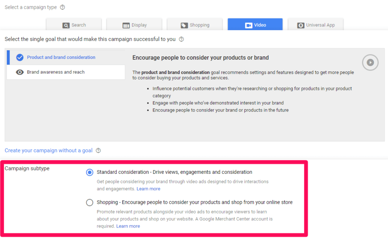Screen dimensions: 388x246
Task: Choose the Product and brand consideration goal
Action: pyautogui.click(x=61, y=57)
